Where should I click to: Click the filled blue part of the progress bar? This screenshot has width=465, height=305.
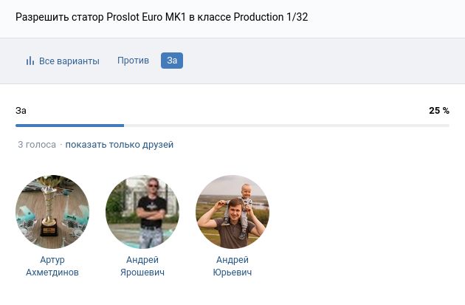point(69,126)
